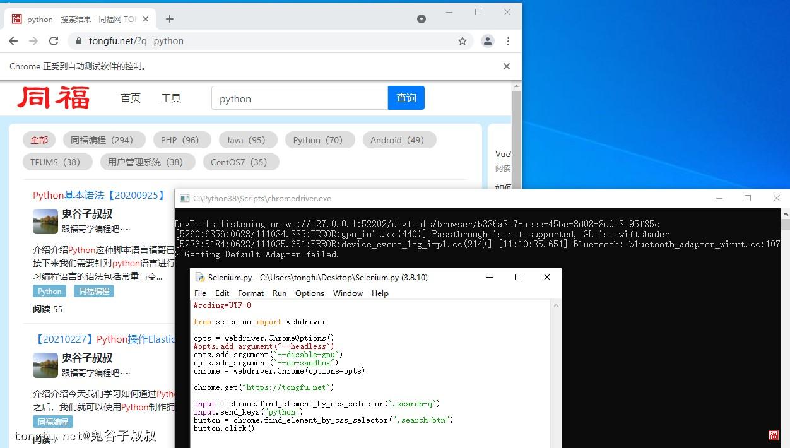Open a new browser tab with the plus icon

(169, 19)
